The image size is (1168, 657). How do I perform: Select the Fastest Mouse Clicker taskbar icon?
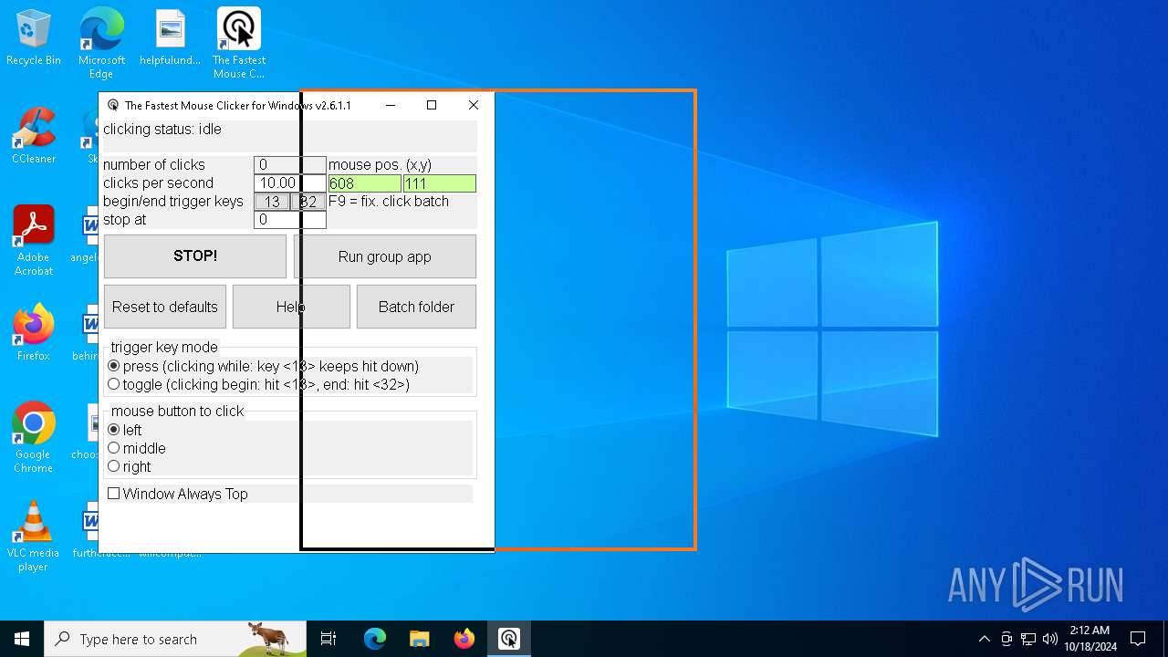(509, 639)
